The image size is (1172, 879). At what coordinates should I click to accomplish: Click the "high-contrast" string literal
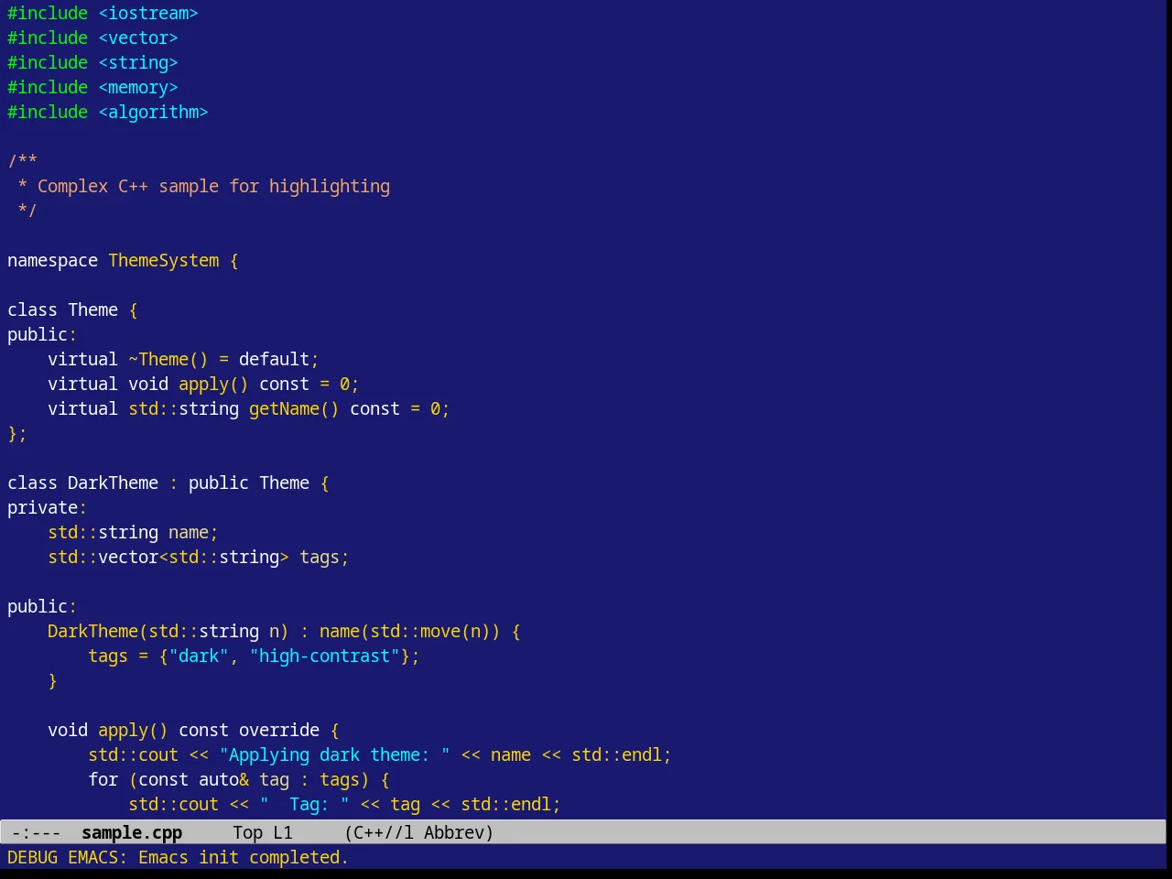coord(324,656)
